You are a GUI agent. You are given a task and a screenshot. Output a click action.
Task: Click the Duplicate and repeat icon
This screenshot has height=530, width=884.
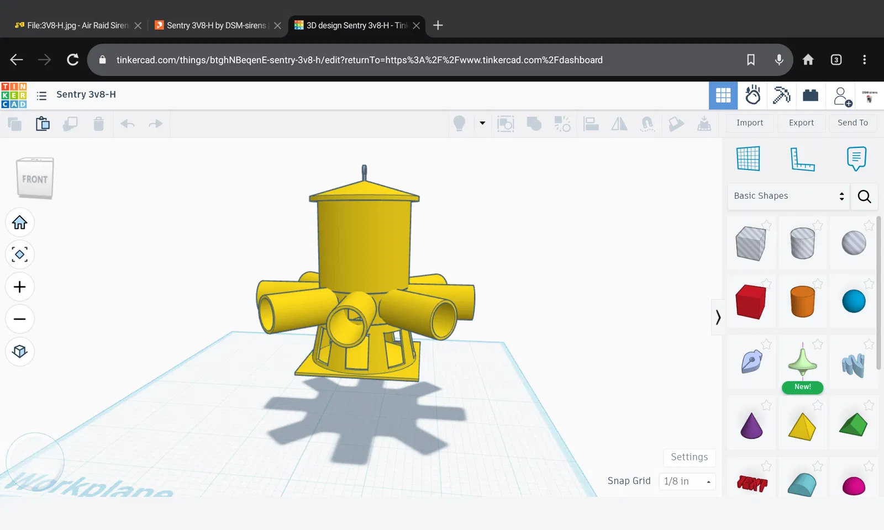pyautogui.click(x=70, y=124)
